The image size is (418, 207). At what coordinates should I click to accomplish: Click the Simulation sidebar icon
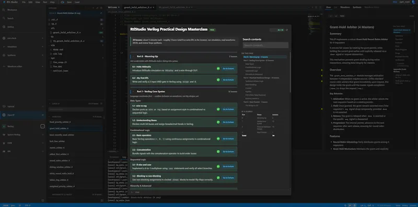(4, 47)
